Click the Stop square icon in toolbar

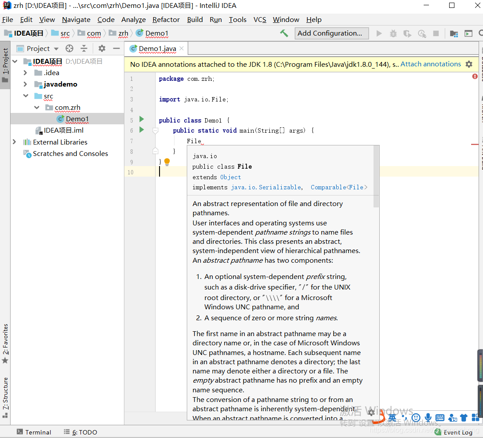[436, 33]
